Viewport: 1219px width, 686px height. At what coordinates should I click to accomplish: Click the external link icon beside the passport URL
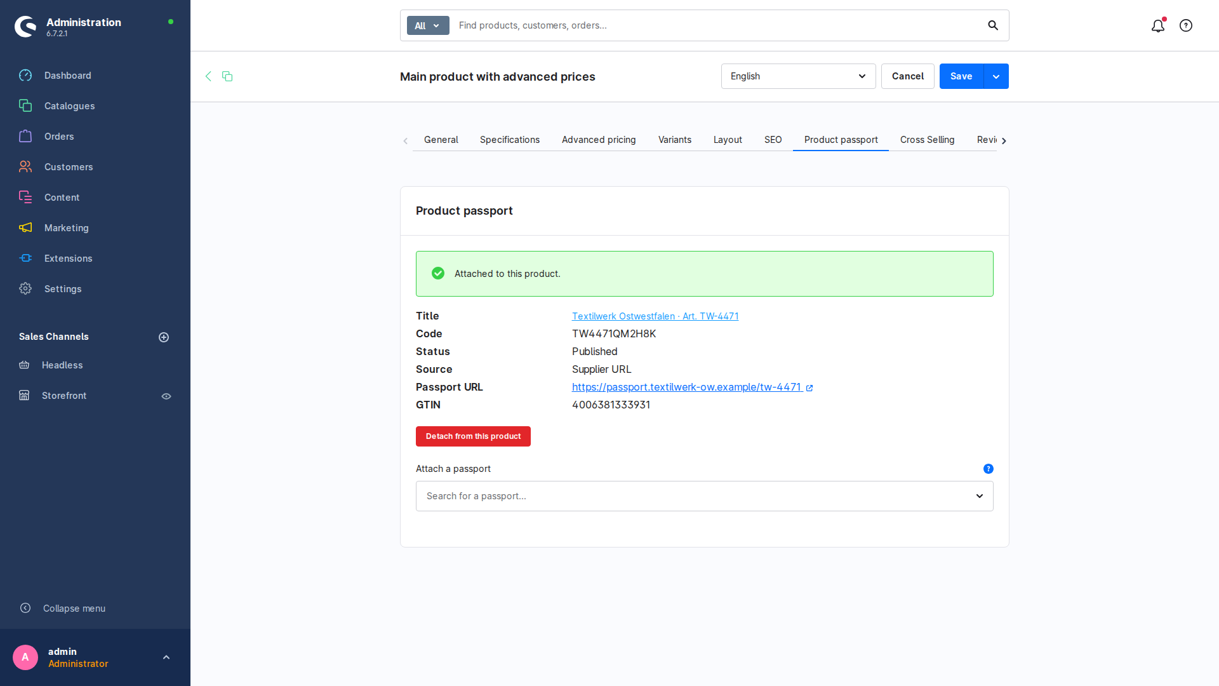[809, 387]
